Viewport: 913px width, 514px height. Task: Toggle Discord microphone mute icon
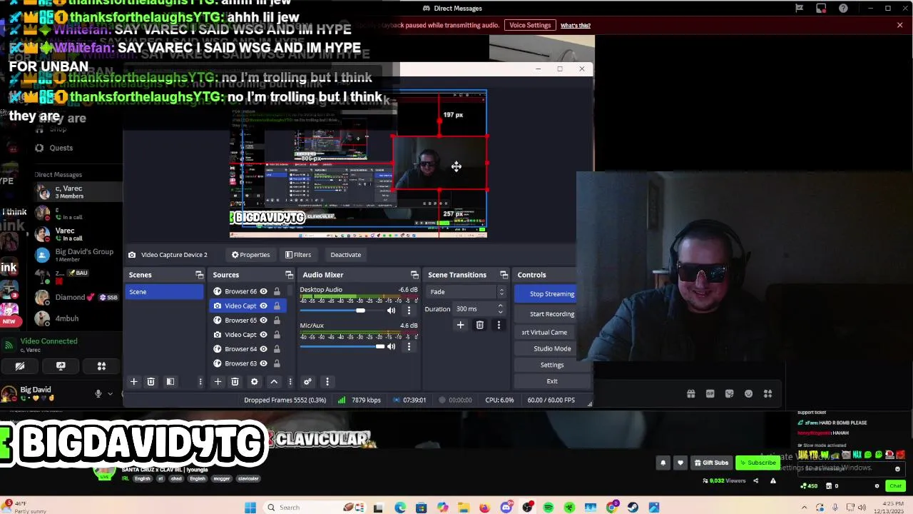tap(98, 393)
